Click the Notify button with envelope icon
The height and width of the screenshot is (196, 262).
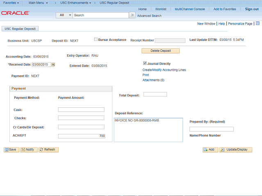[x=29, y=149]
